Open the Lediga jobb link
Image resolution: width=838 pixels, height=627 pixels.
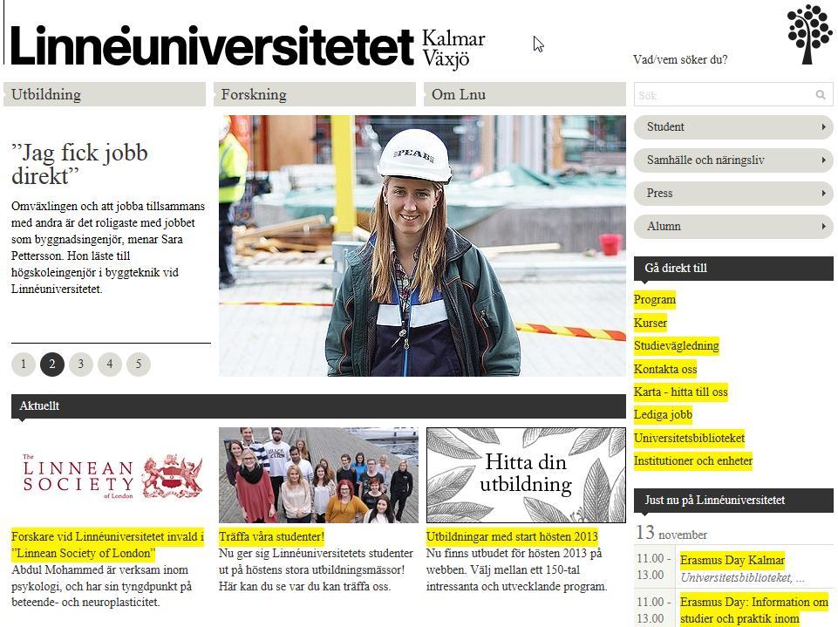coord(664,415)
